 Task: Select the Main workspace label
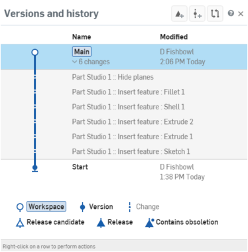coord(82,52)
